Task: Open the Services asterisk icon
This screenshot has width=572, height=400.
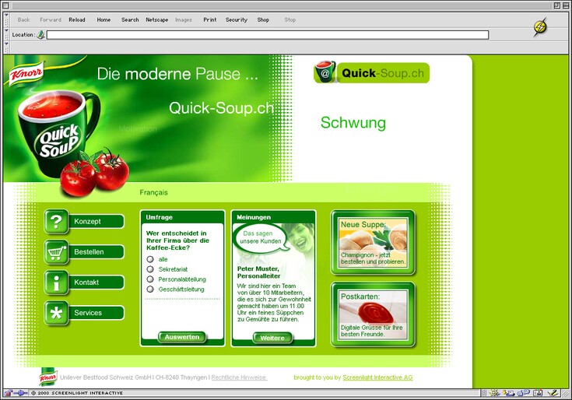Action: 56,313
